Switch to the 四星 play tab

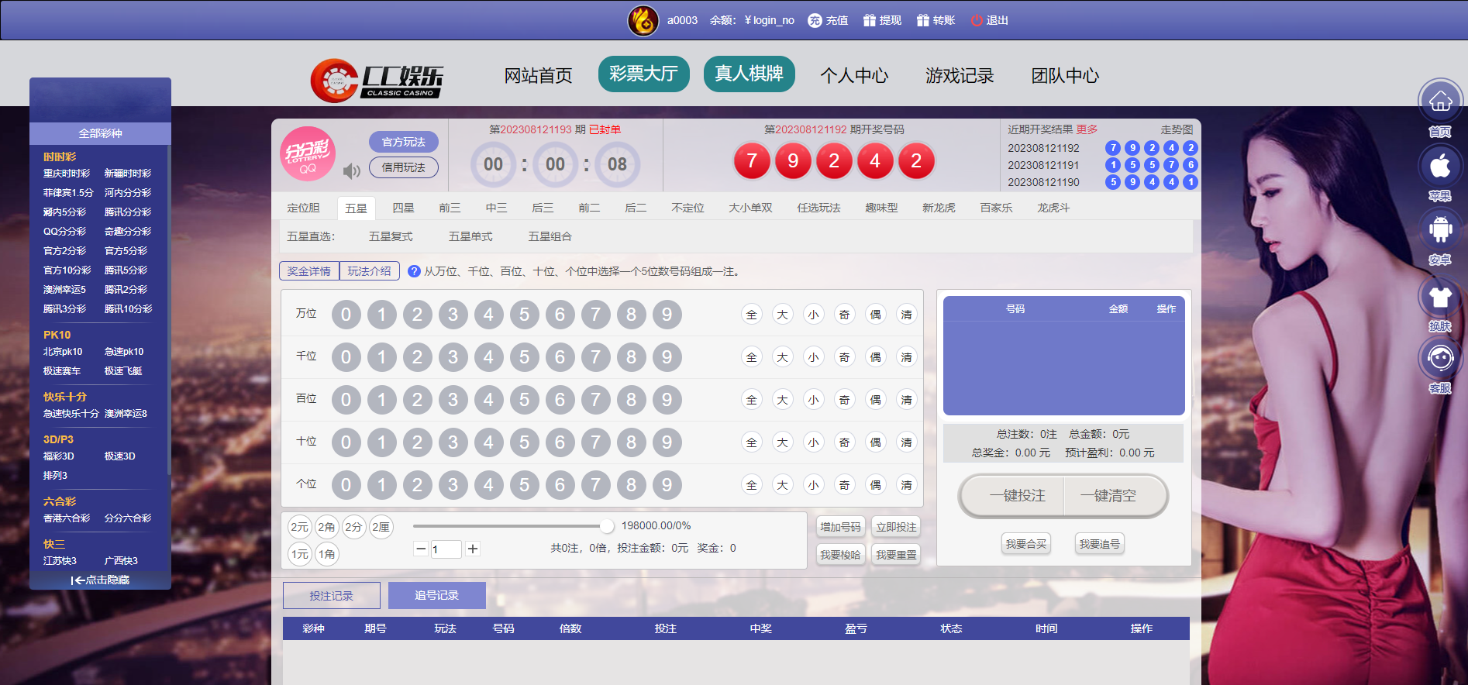(x=403, y=208)
